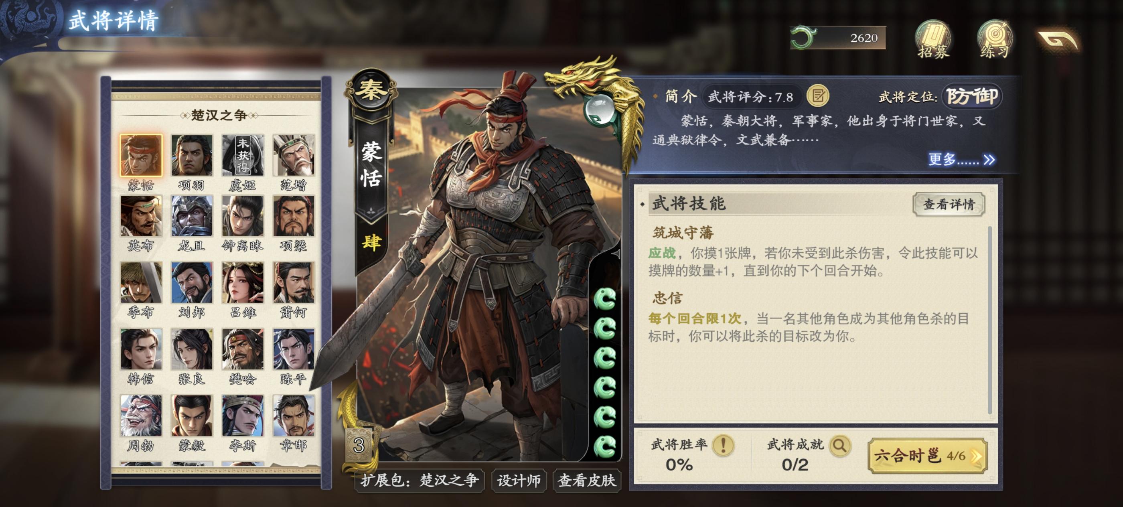This screenshot has width=1123, height=507.
Task: Expand the biography with 更多
Action: click(x=961, y=160)
